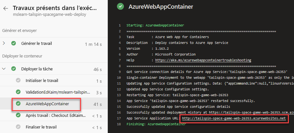Select the AzureWebAppContainer step
294x133 pixels.
click(x=54, y=104)
